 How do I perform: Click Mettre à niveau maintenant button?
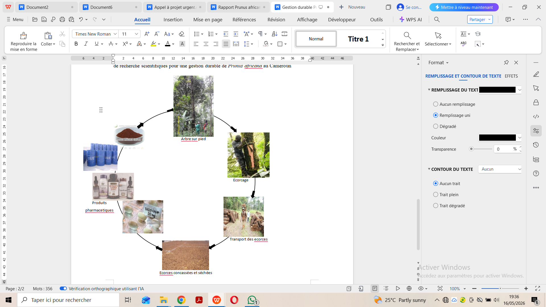coord(464,7)
